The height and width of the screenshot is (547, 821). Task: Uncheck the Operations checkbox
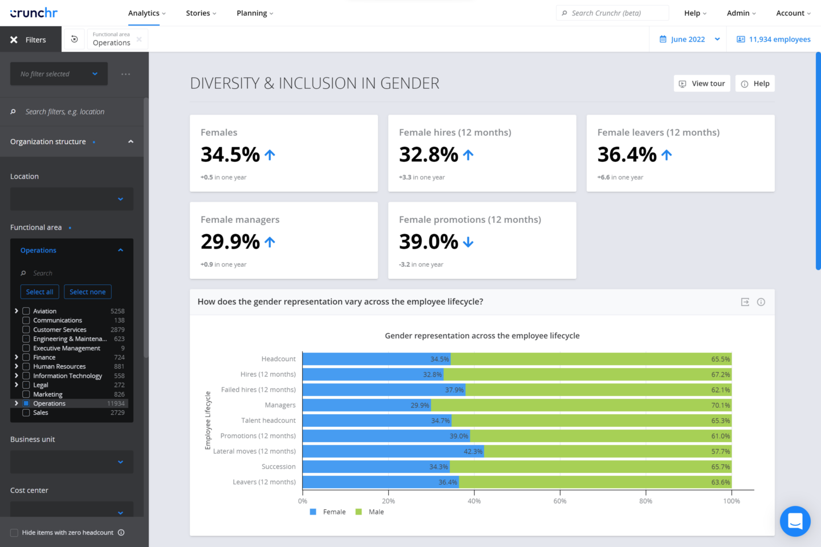tap(26, 403)
